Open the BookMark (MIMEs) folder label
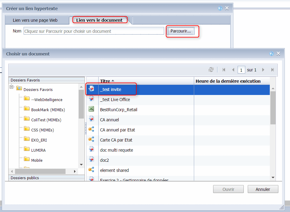Image resolution: width=290 pixels, height=212 pixels. [48, 110]
